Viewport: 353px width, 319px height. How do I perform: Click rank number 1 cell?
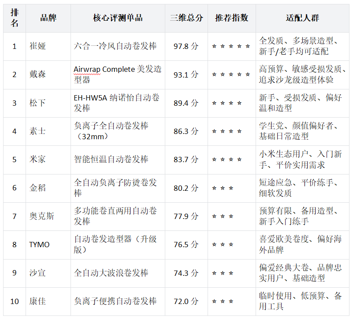click(15, 46)
